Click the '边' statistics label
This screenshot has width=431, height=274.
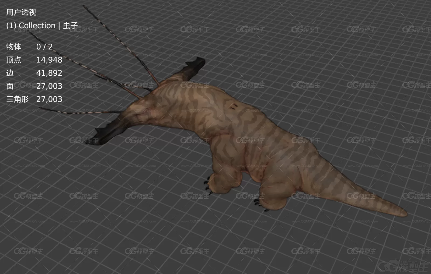pyautogui.click(x=10, y=73)
